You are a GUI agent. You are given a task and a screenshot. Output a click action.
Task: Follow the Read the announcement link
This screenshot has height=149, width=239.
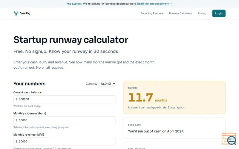pyautogui.click(x=154, y=4)
